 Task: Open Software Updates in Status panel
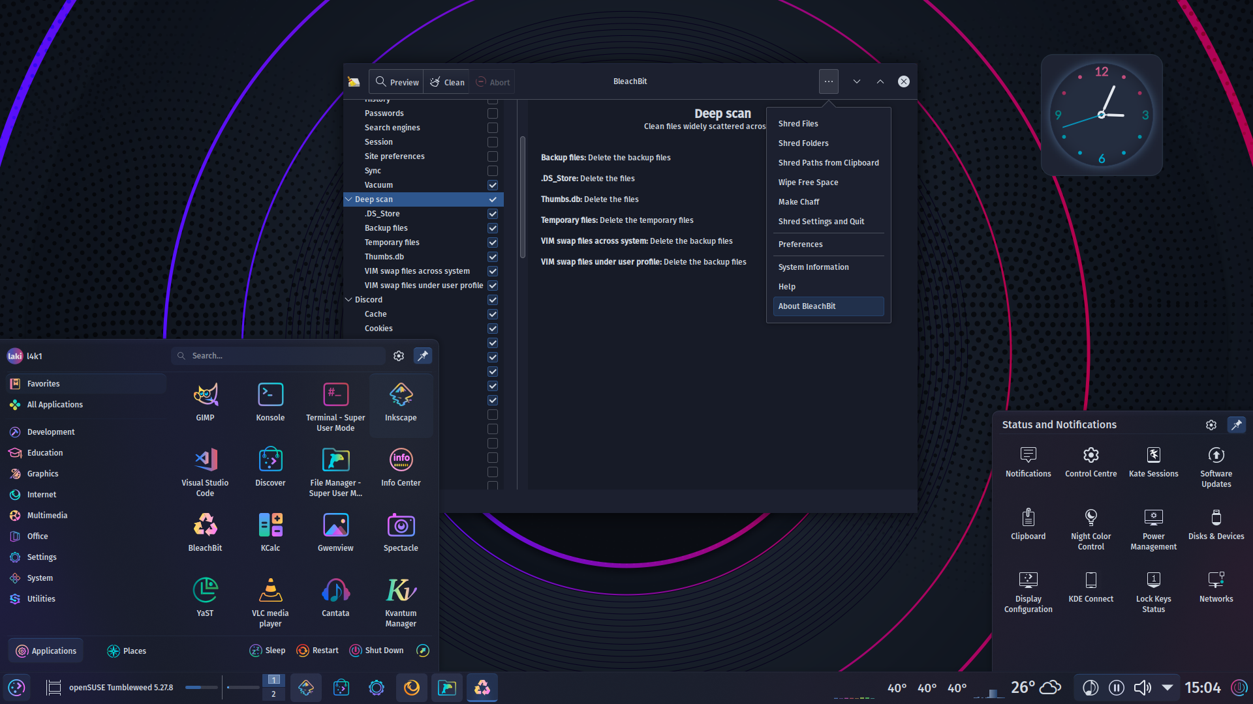tap(1216, 467)
